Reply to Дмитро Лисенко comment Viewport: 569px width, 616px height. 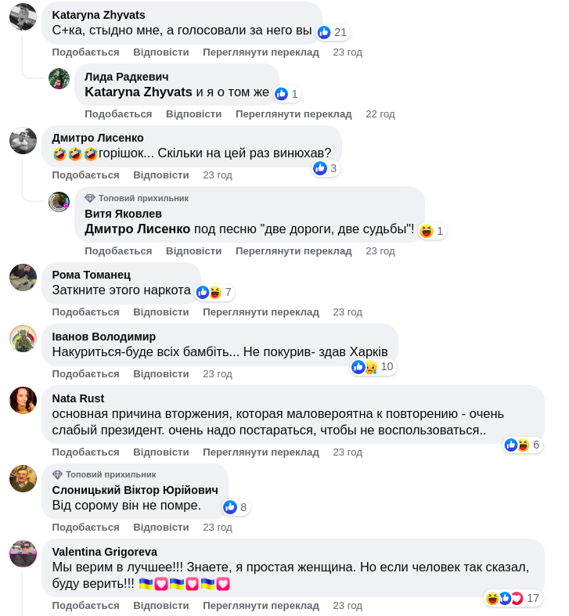(160, 175)
